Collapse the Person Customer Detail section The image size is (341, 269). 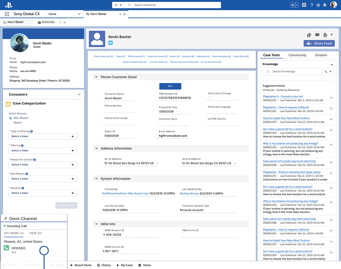[x=96, y=77]
